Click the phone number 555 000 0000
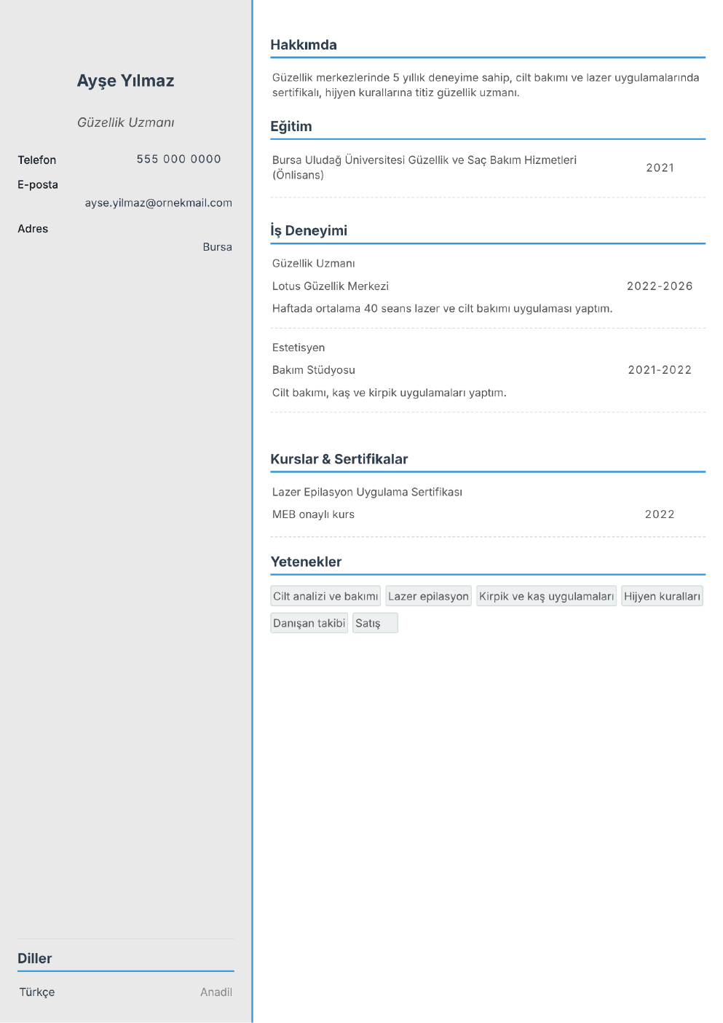The width and height of the screenshot is (723, 1023). pyautogui.click(x=179, y=159)
